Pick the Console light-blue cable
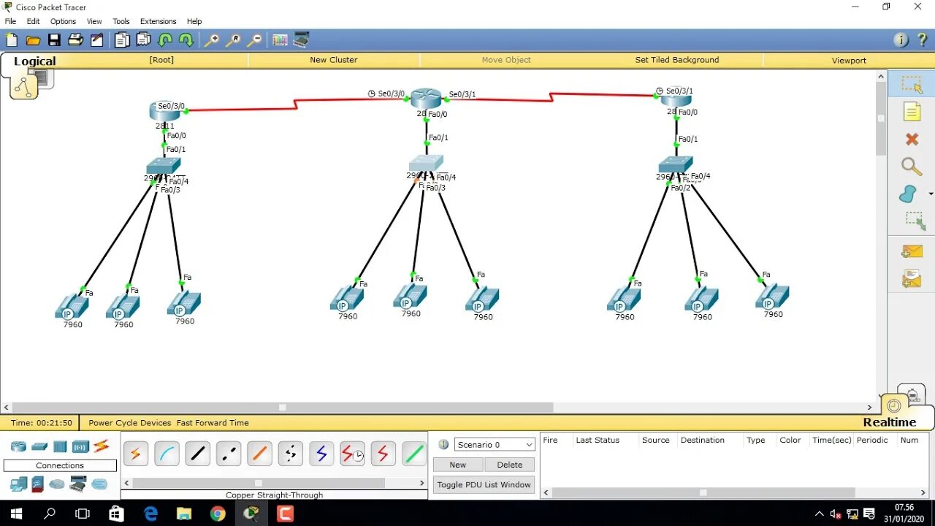 (x=167, y=454)
